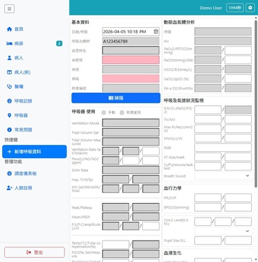Click the 5994秒 session timer button
The width and height of the screenshot is (258, 262).
(x=234, y=8)
